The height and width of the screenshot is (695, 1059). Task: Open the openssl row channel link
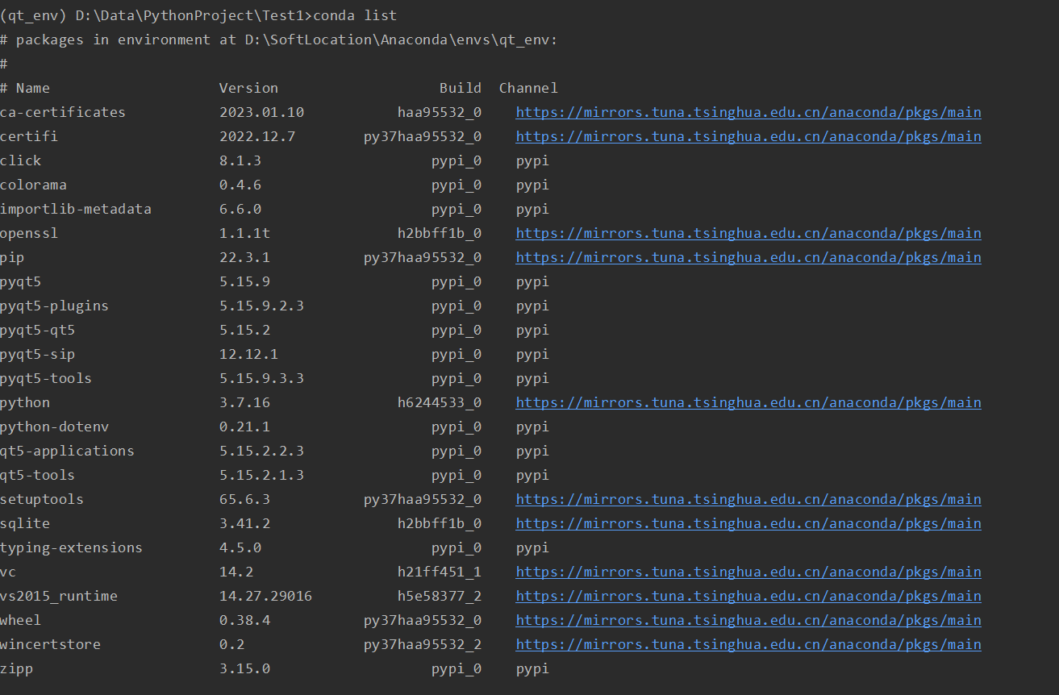coord(748,233)
